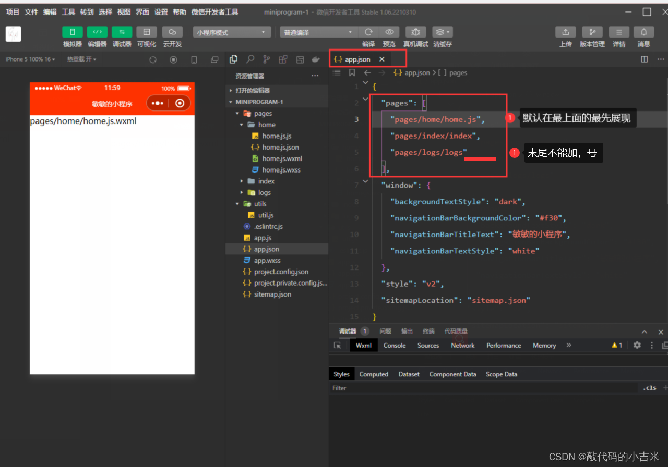Screen dimensions: 668x467
Task: Toggle the Editor panel button
Action: point(97,32)
